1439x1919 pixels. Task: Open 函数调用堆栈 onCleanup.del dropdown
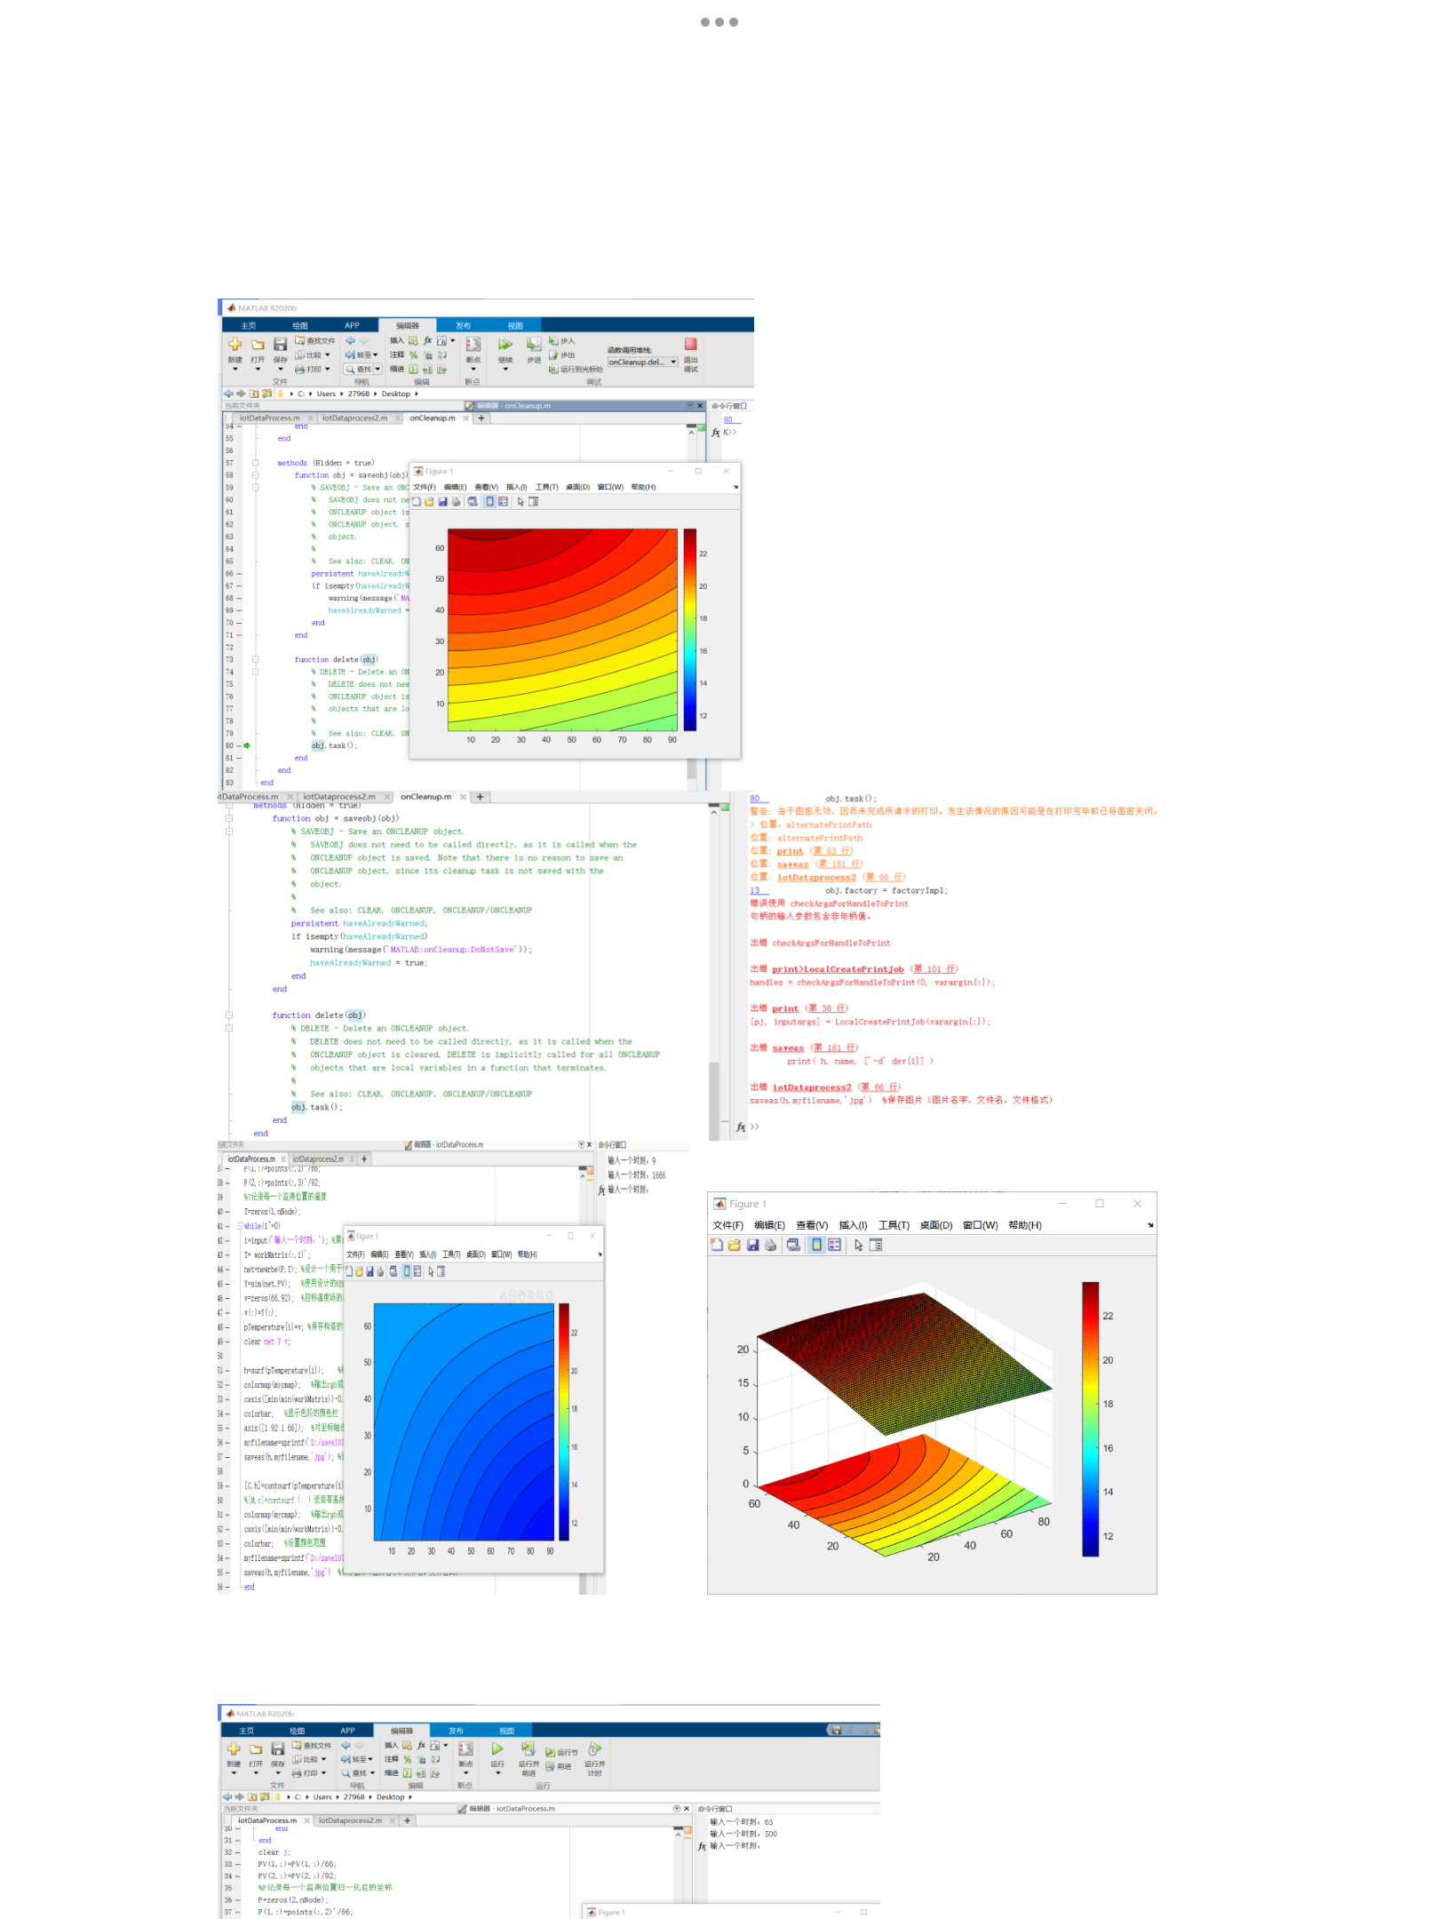(643, 362)
